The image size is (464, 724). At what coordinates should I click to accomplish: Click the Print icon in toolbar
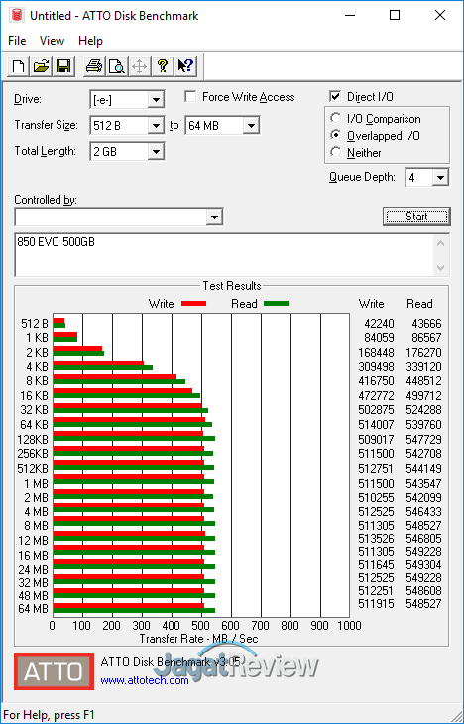(94, 66)
